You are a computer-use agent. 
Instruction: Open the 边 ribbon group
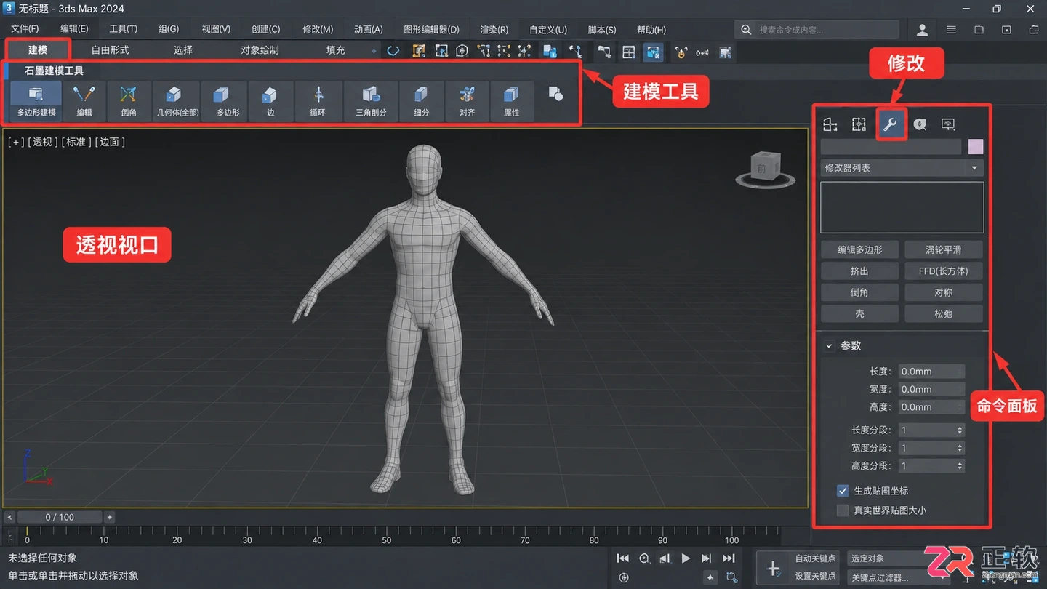coord(270,100)
